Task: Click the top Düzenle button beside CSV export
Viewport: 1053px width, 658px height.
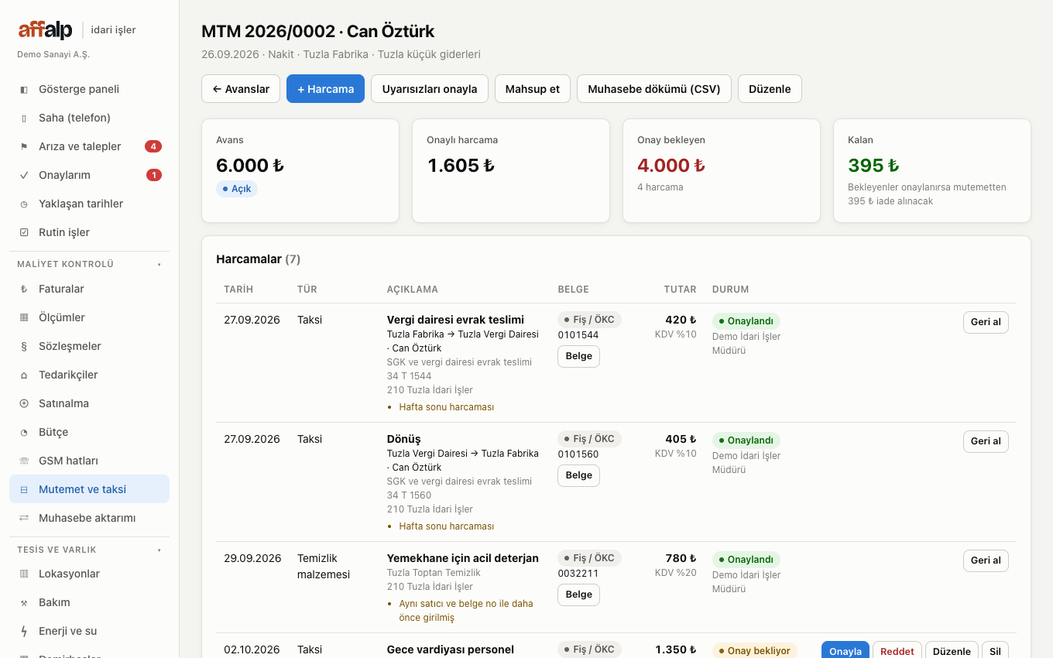Action: click(770, 89)
